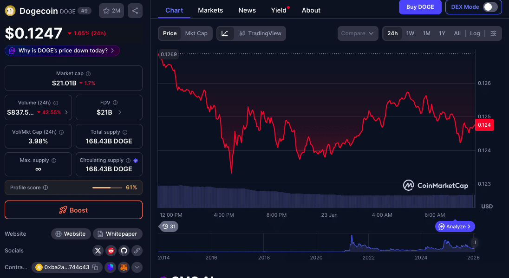Open the 1Y timeframe option
509x278 pixels.
(x=442, y=33)
